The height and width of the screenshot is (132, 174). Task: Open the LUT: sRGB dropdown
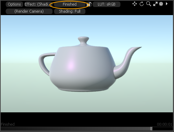point(106,4)
